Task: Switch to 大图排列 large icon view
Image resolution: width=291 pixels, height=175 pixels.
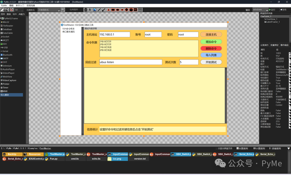Action: (242, 149)
